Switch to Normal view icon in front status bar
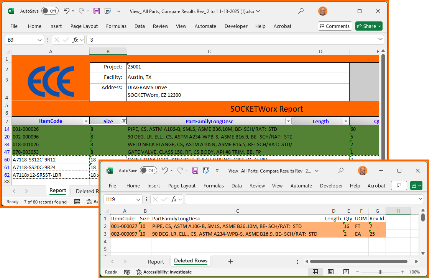This screenshot has height=280, width=432. point(315,272)
